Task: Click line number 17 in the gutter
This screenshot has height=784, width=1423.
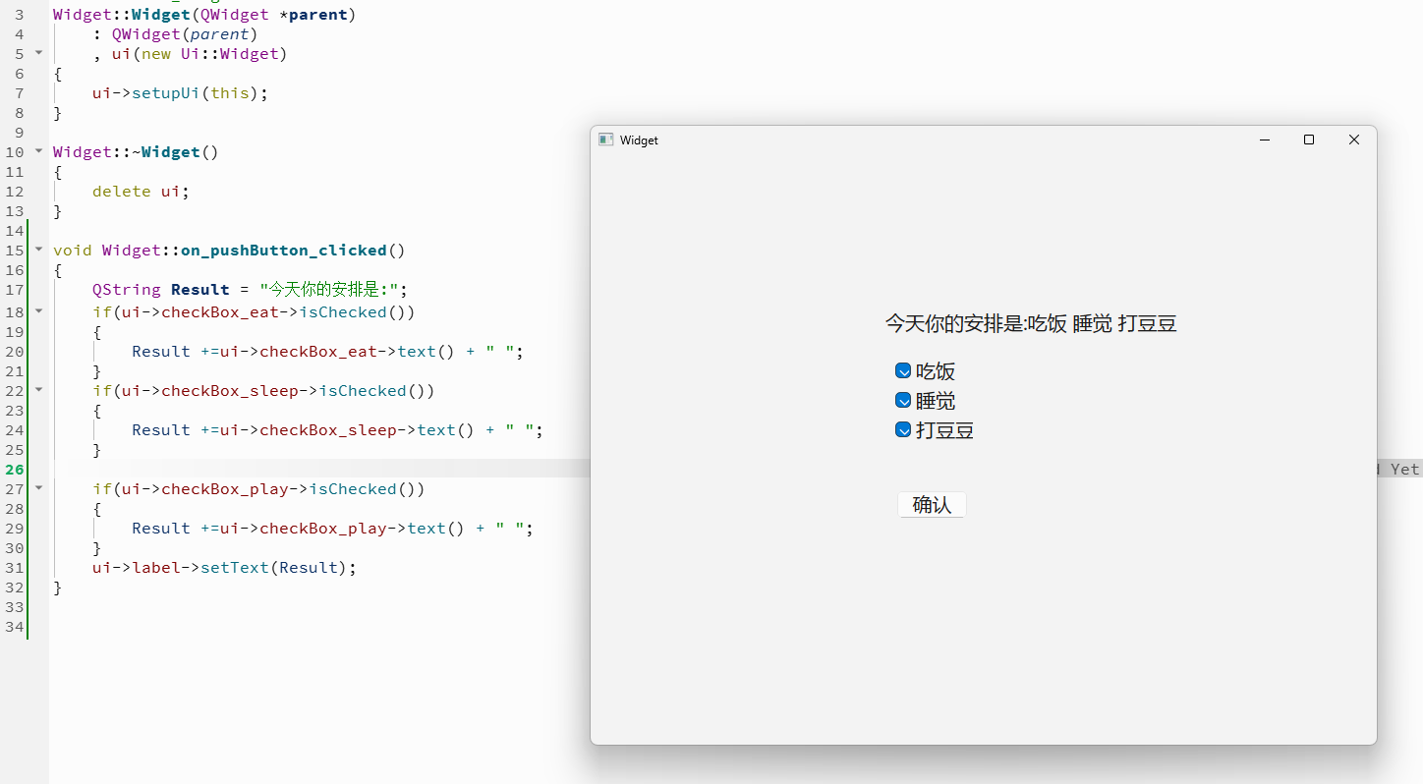Action: [14, 290]
